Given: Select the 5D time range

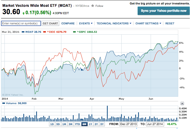Looking at the screenshot, I should pyautogui.click(x=58, y=124).
